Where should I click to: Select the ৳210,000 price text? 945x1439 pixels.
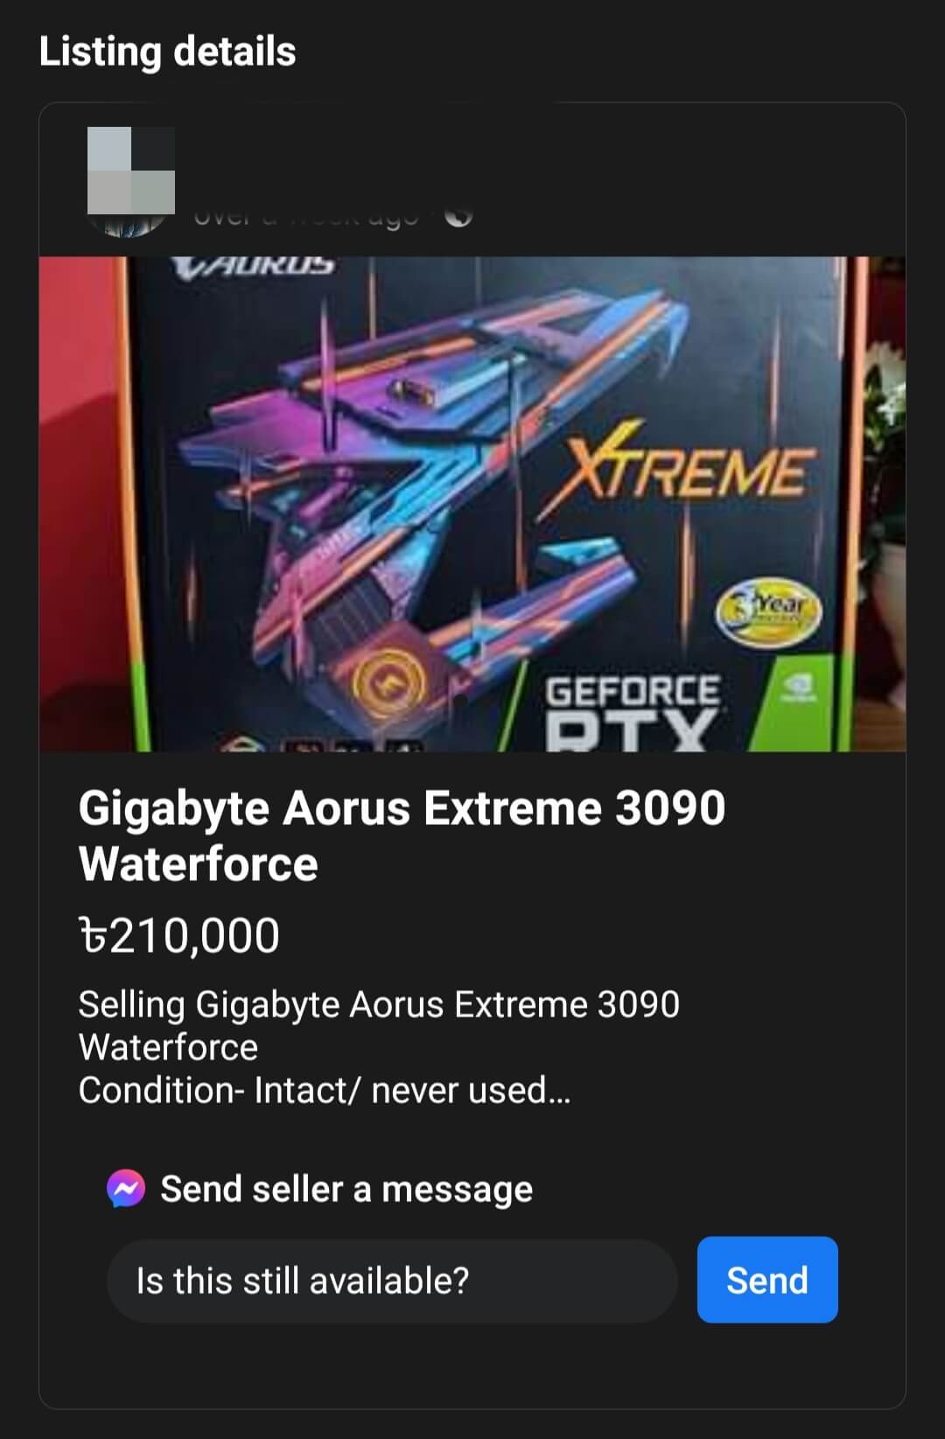(x=179, y=935)
